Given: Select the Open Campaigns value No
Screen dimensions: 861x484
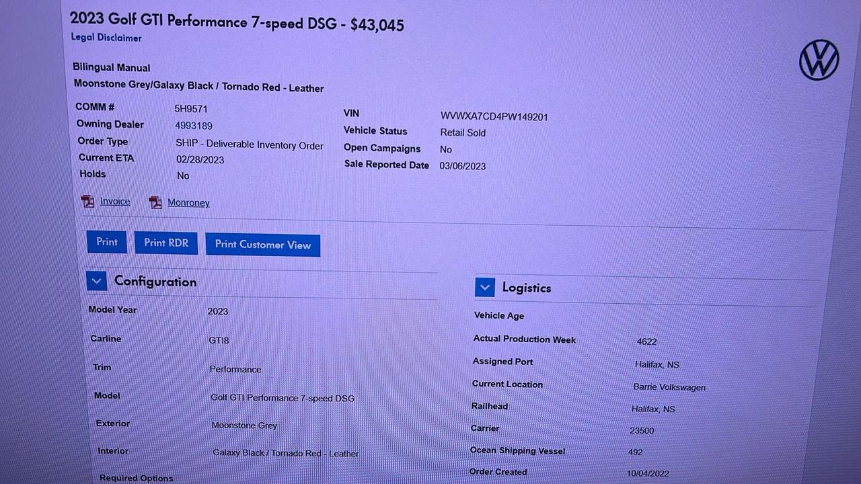Looking at the screenshot, I should click(446, 149).
